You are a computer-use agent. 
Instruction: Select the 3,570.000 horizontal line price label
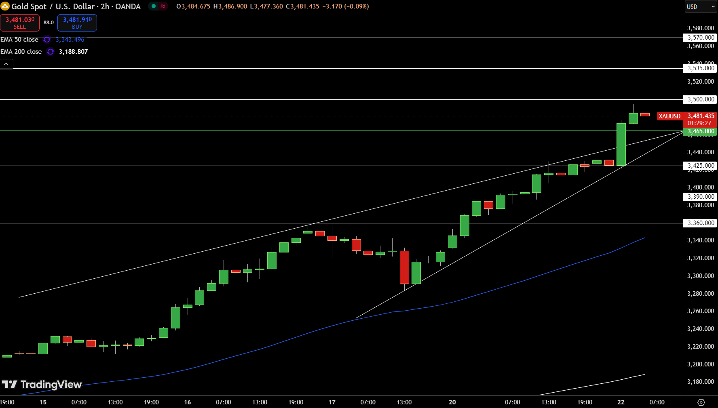[700, 38]
